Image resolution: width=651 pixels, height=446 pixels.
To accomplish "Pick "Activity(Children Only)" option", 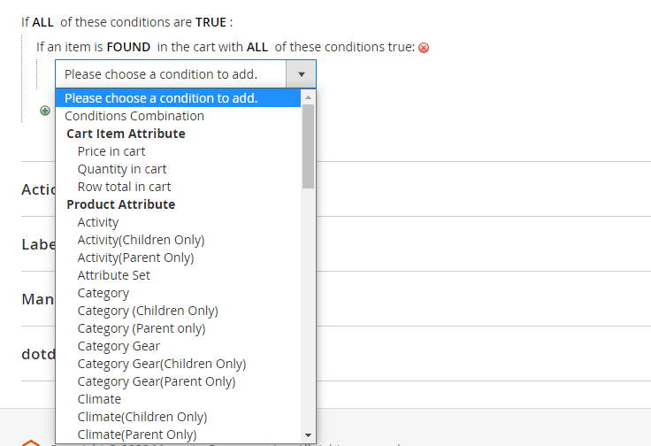I will [141, 240].
